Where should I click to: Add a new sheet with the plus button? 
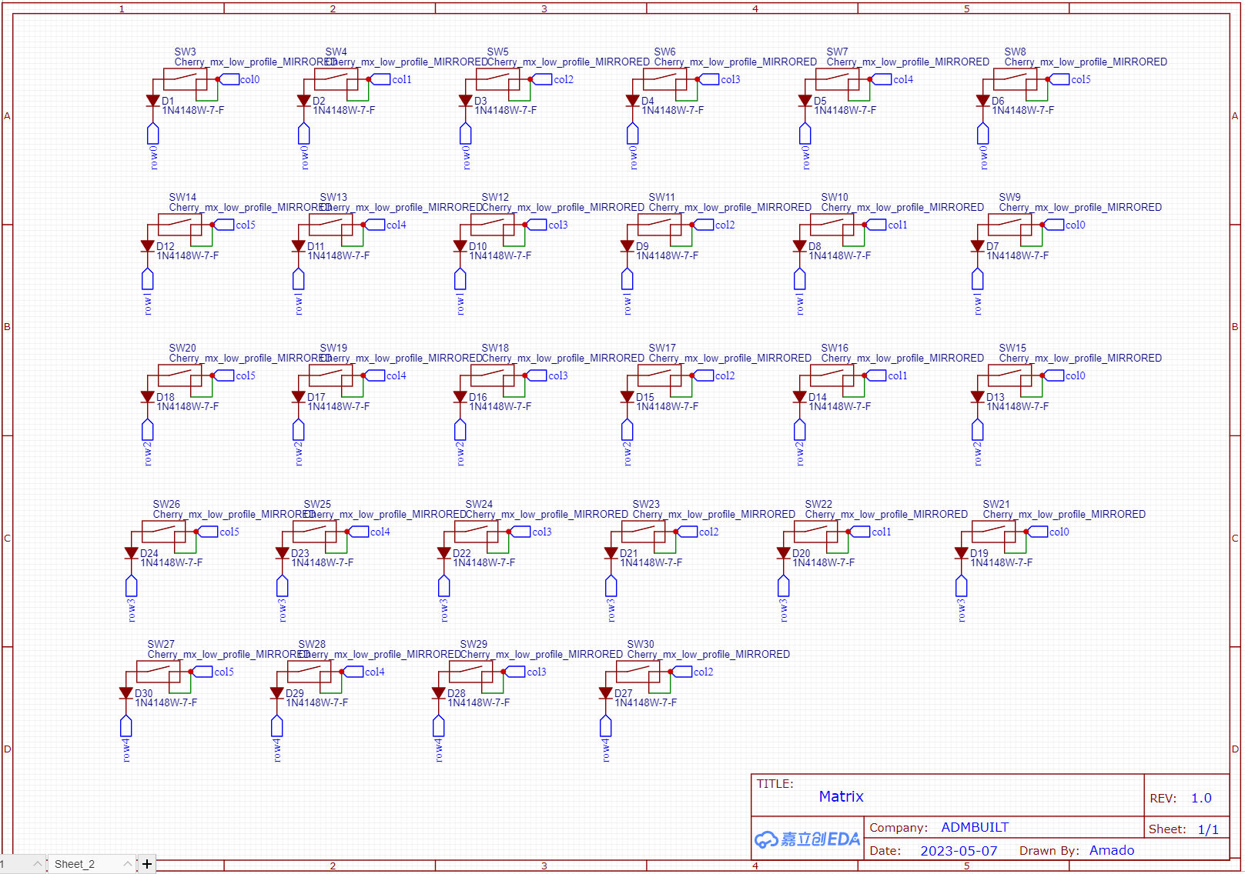click(x=147, y=864)
